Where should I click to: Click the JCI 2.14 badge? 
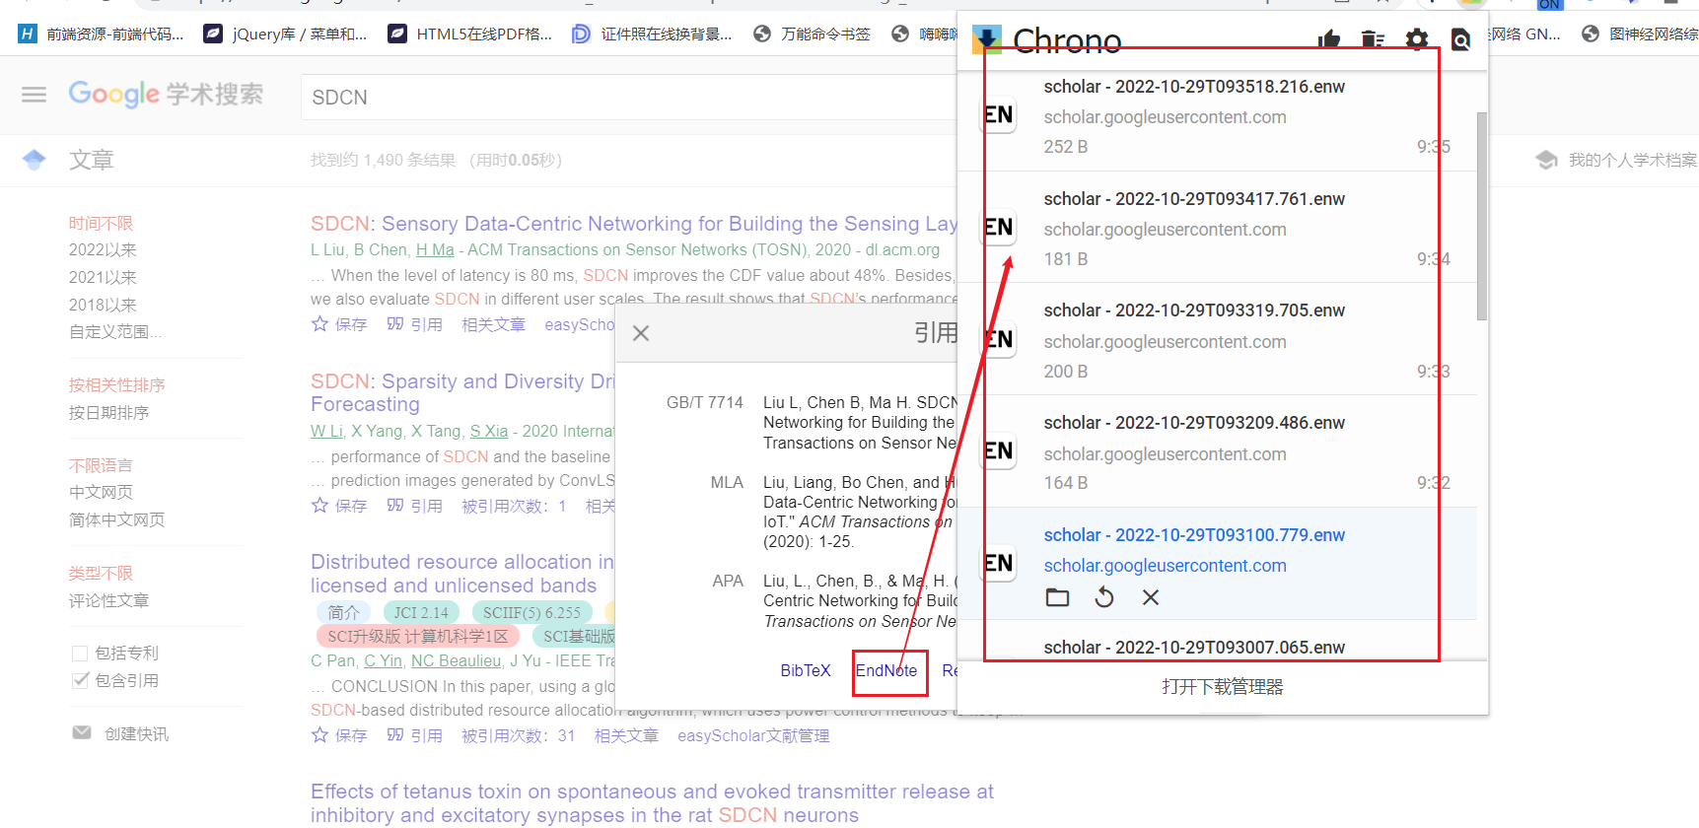(x=421, y=612)
